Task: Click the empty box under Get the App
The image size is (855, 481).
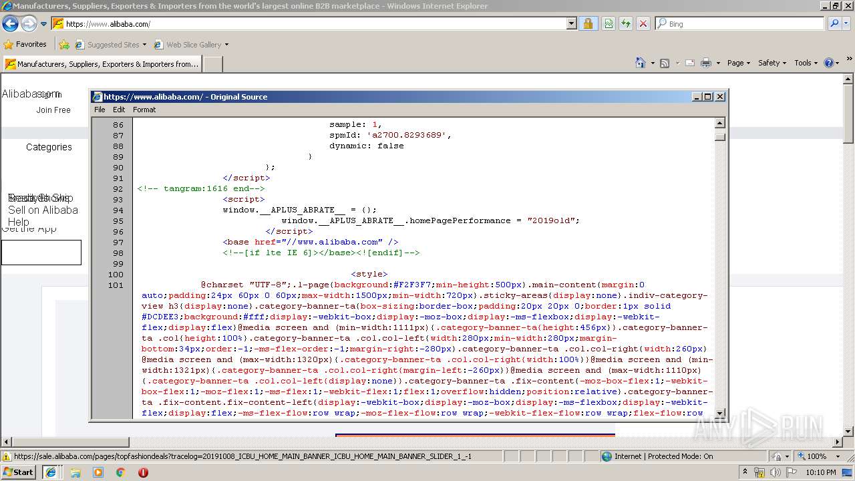Action: 41,253
